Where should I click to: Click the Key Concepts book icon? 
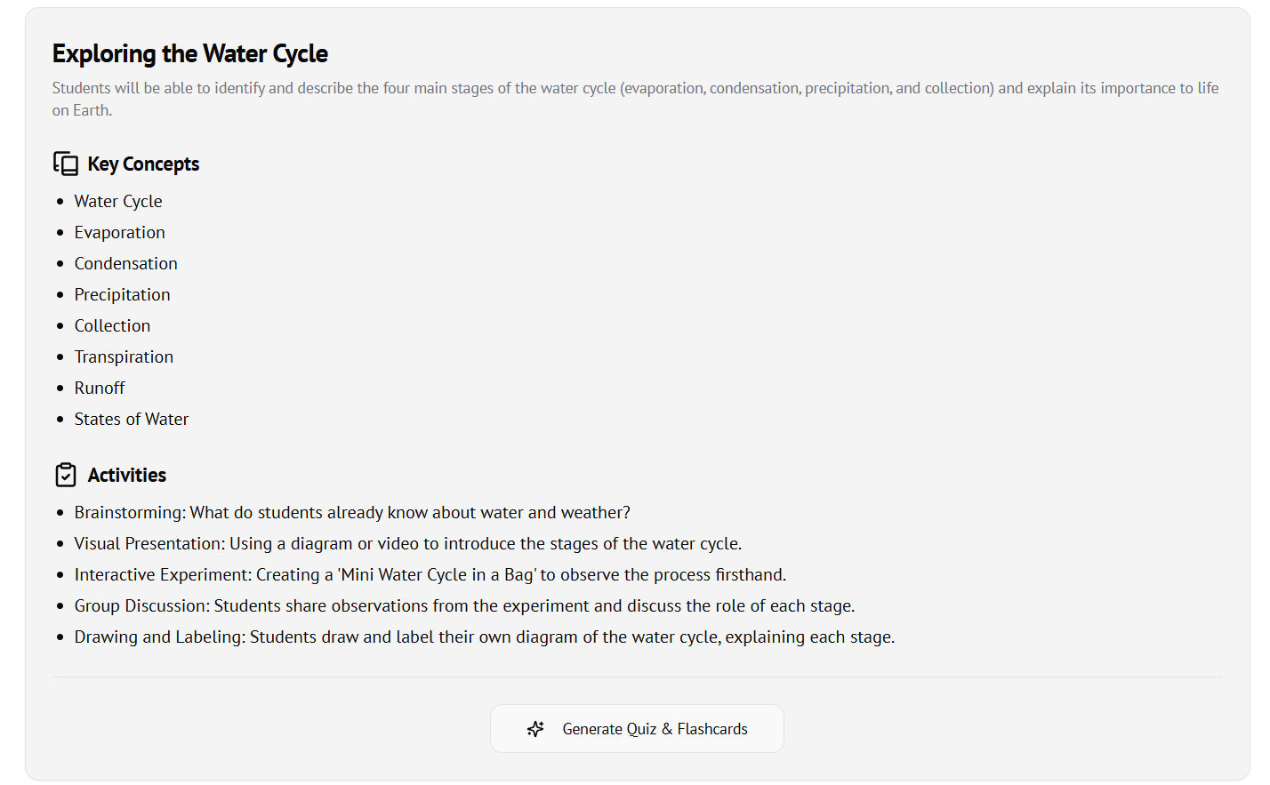[66, 164]
